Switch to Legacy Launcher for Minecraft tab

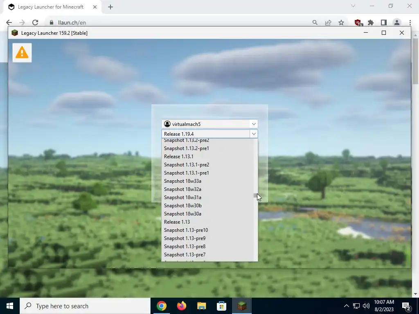tap(51, 7)
